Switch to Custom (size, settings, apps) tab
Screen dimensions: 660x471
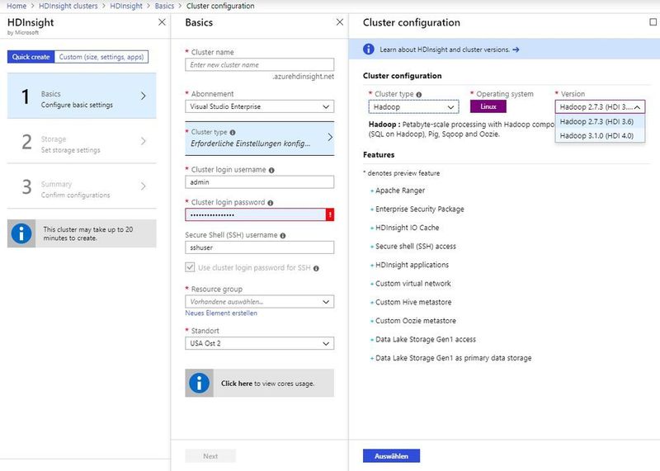click(101, 57)
